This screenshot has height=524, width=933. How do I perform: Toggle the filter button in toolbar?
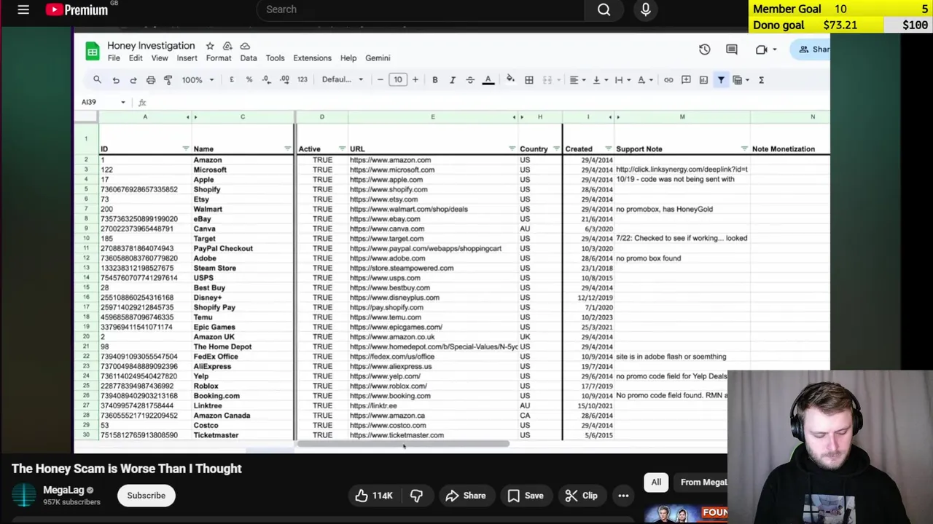[x=721, y=79]
